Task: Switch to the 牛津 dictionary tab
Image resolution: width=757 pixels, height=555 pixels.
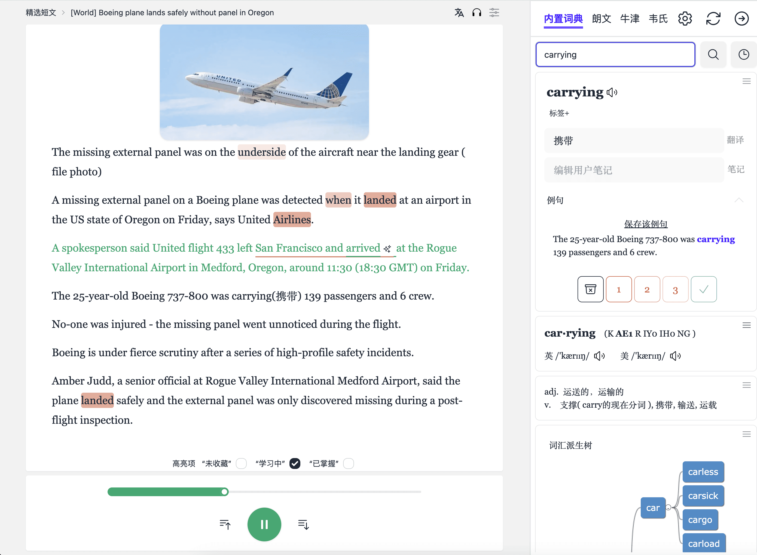Action: pos(630,19)
